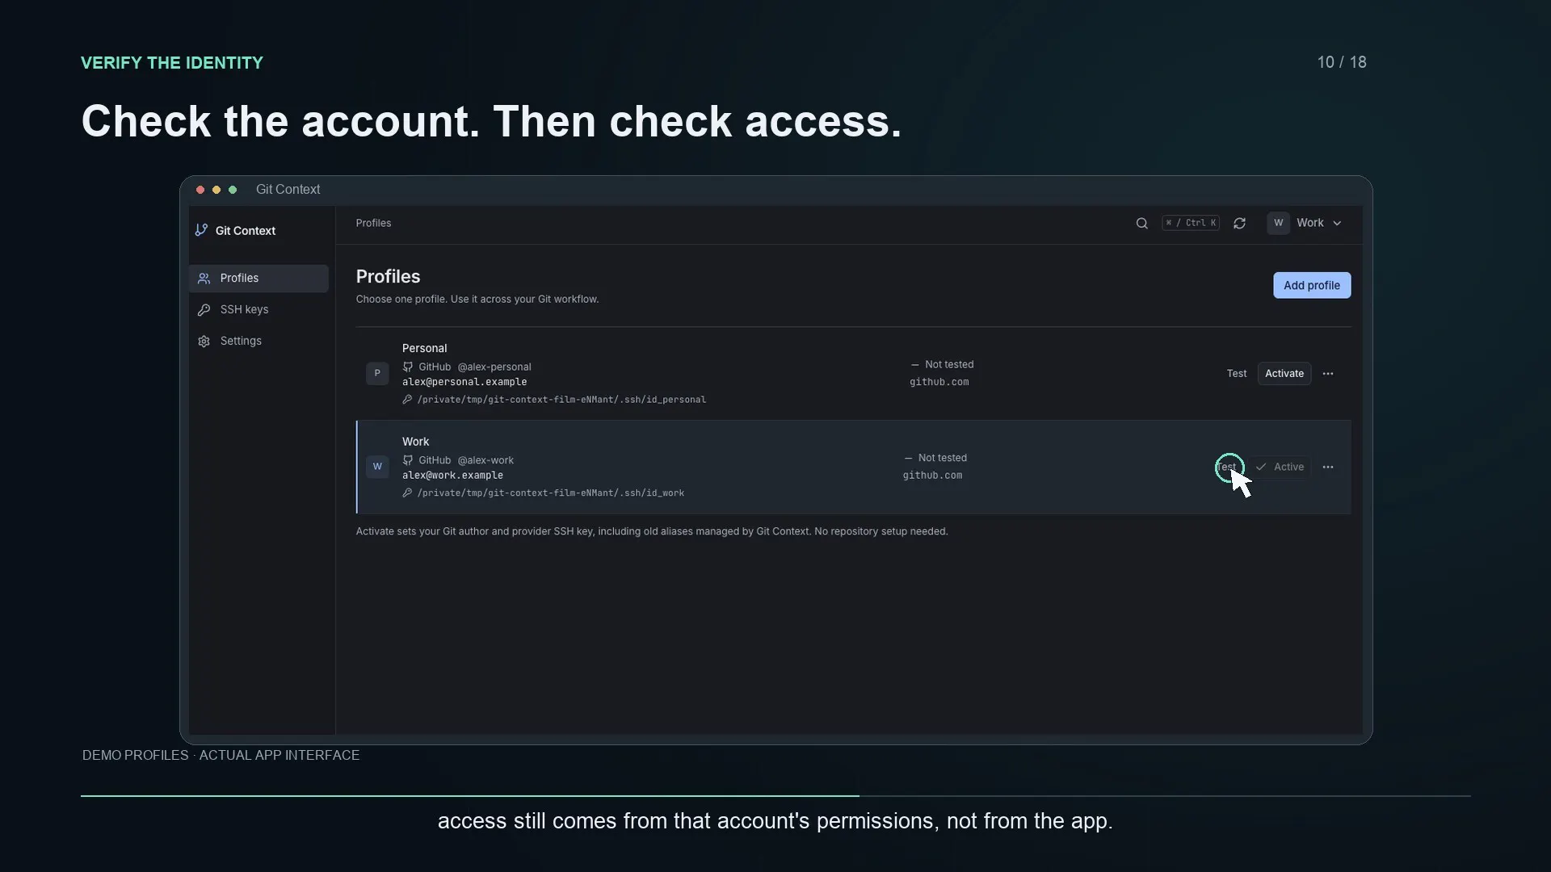Viewport: 1551px width, 872px height.
Task: Click the id_personal SSH key path
Action: (x=561, y=400)
